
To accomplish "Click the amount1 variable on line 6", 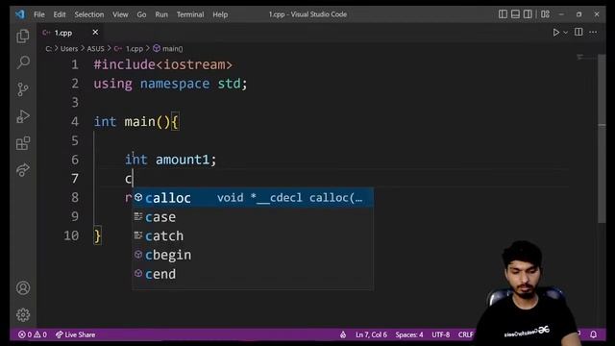I will (x=183, y=160).
